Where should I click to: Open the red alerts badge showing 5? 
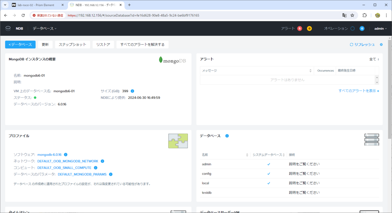click(300, 28)
